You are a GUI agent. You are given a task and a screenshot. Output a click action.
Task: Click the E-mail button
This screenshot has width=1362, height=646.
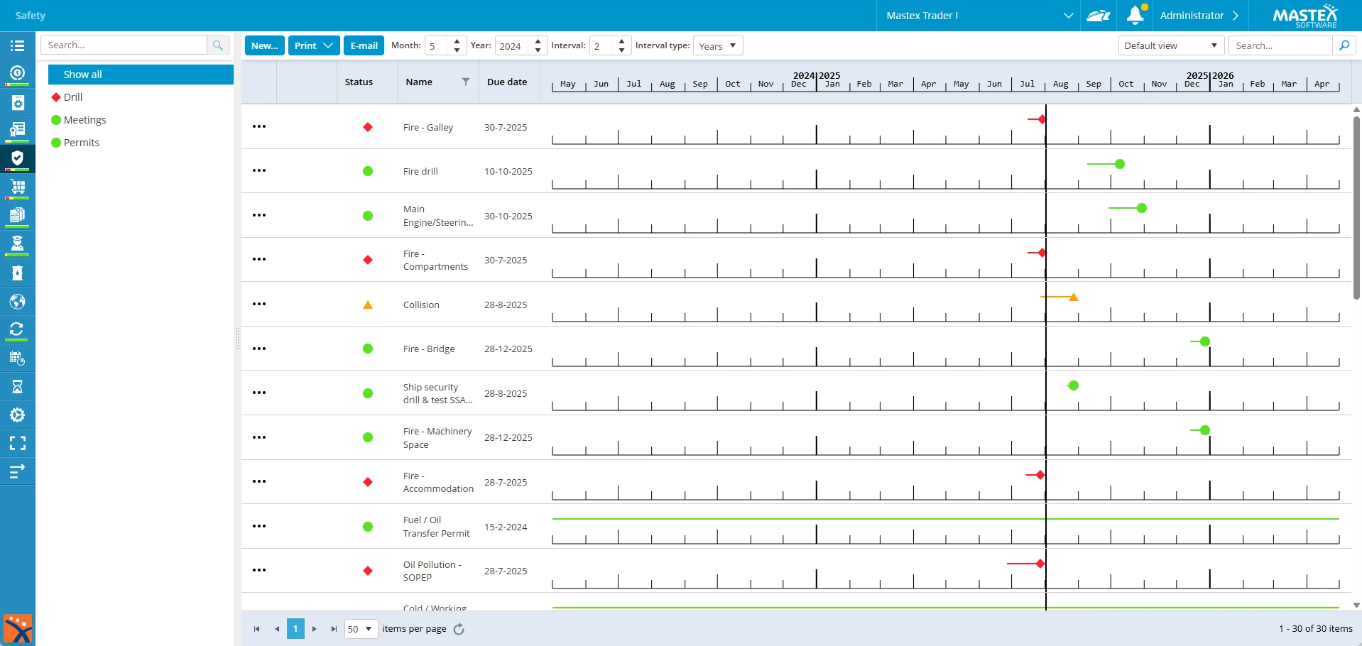pyautogui.click(x=364, y=45)
